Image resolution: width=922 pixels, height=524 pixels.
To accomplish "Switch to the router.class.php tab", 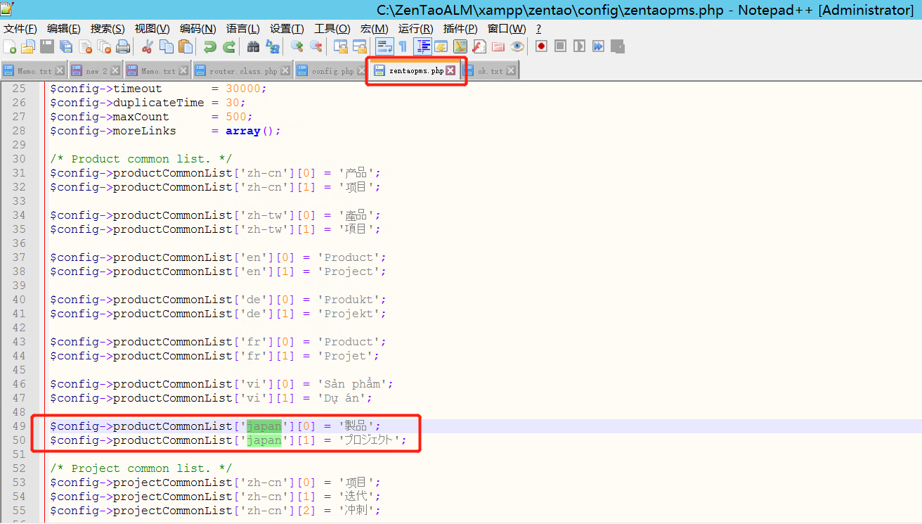I will click(242, 71).
